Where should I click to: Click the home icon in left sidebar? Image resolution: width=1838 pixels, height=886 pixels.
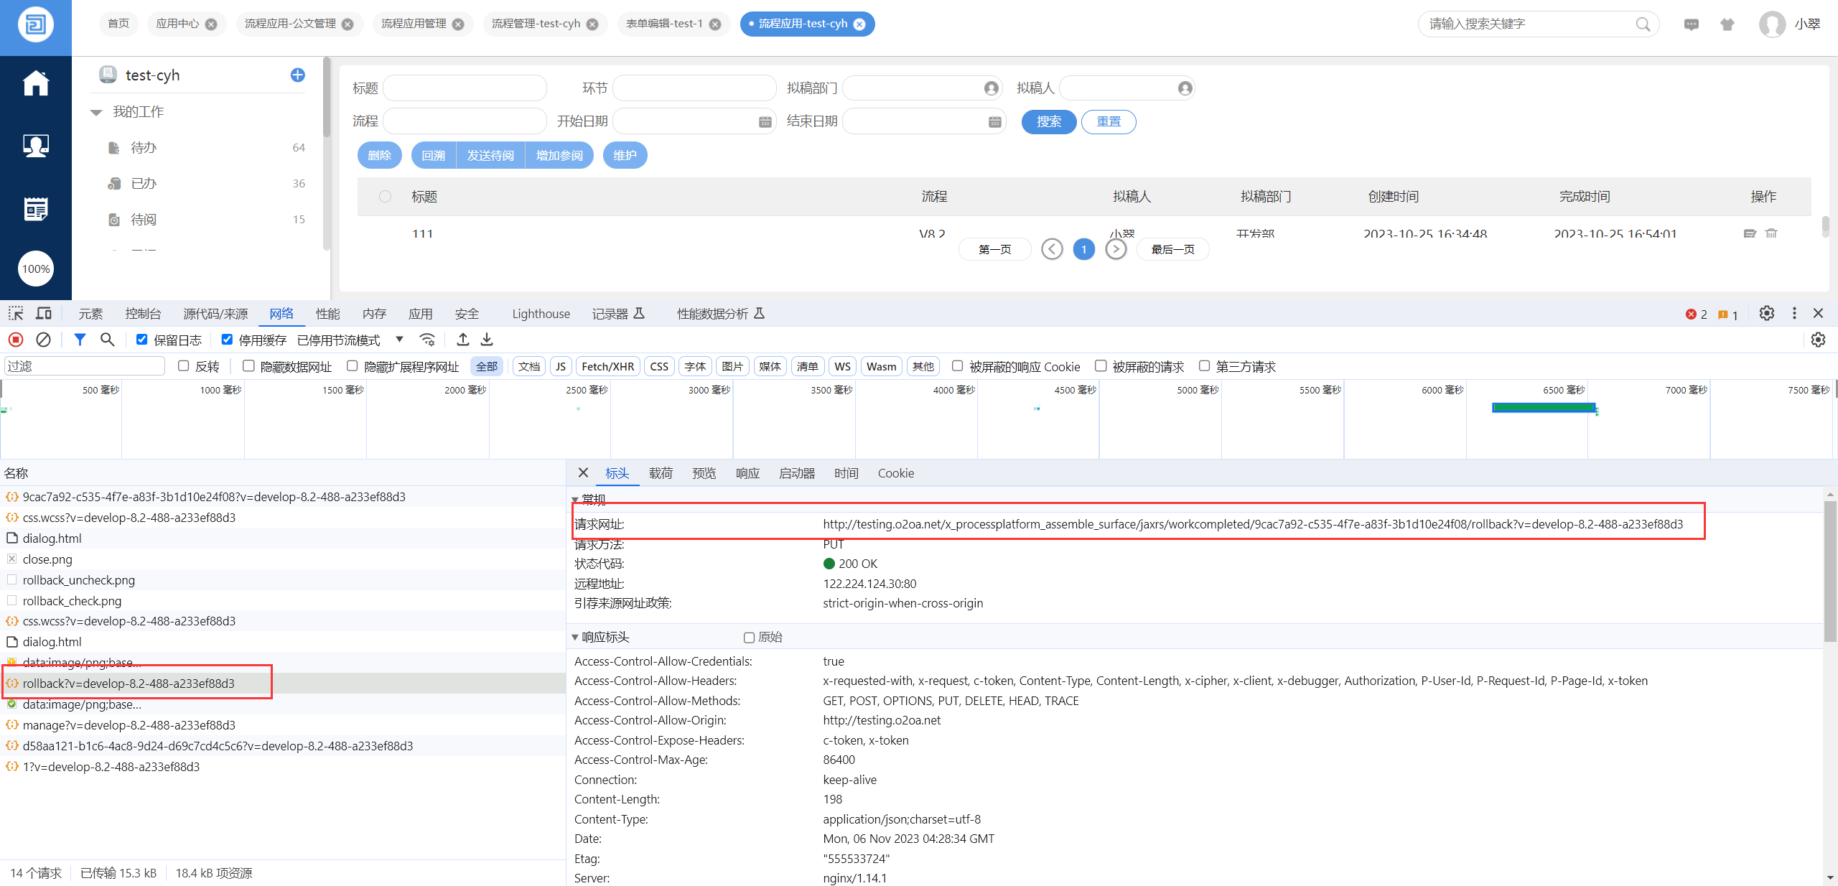pyautogui.click(x=35, y=83)
